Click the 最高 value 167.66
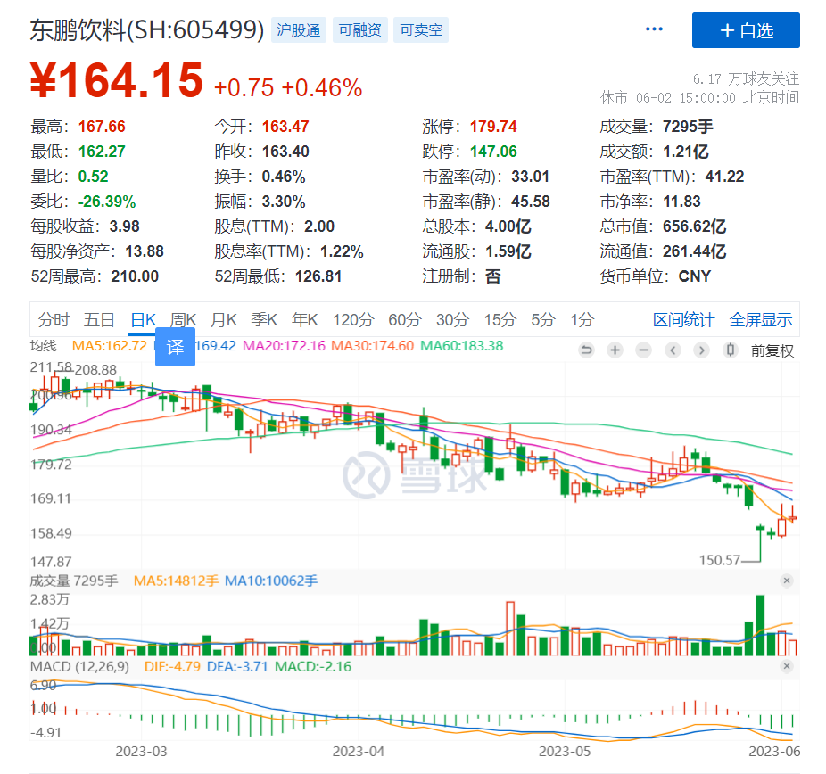The image size is (826, 774). [x=102, y=127]
